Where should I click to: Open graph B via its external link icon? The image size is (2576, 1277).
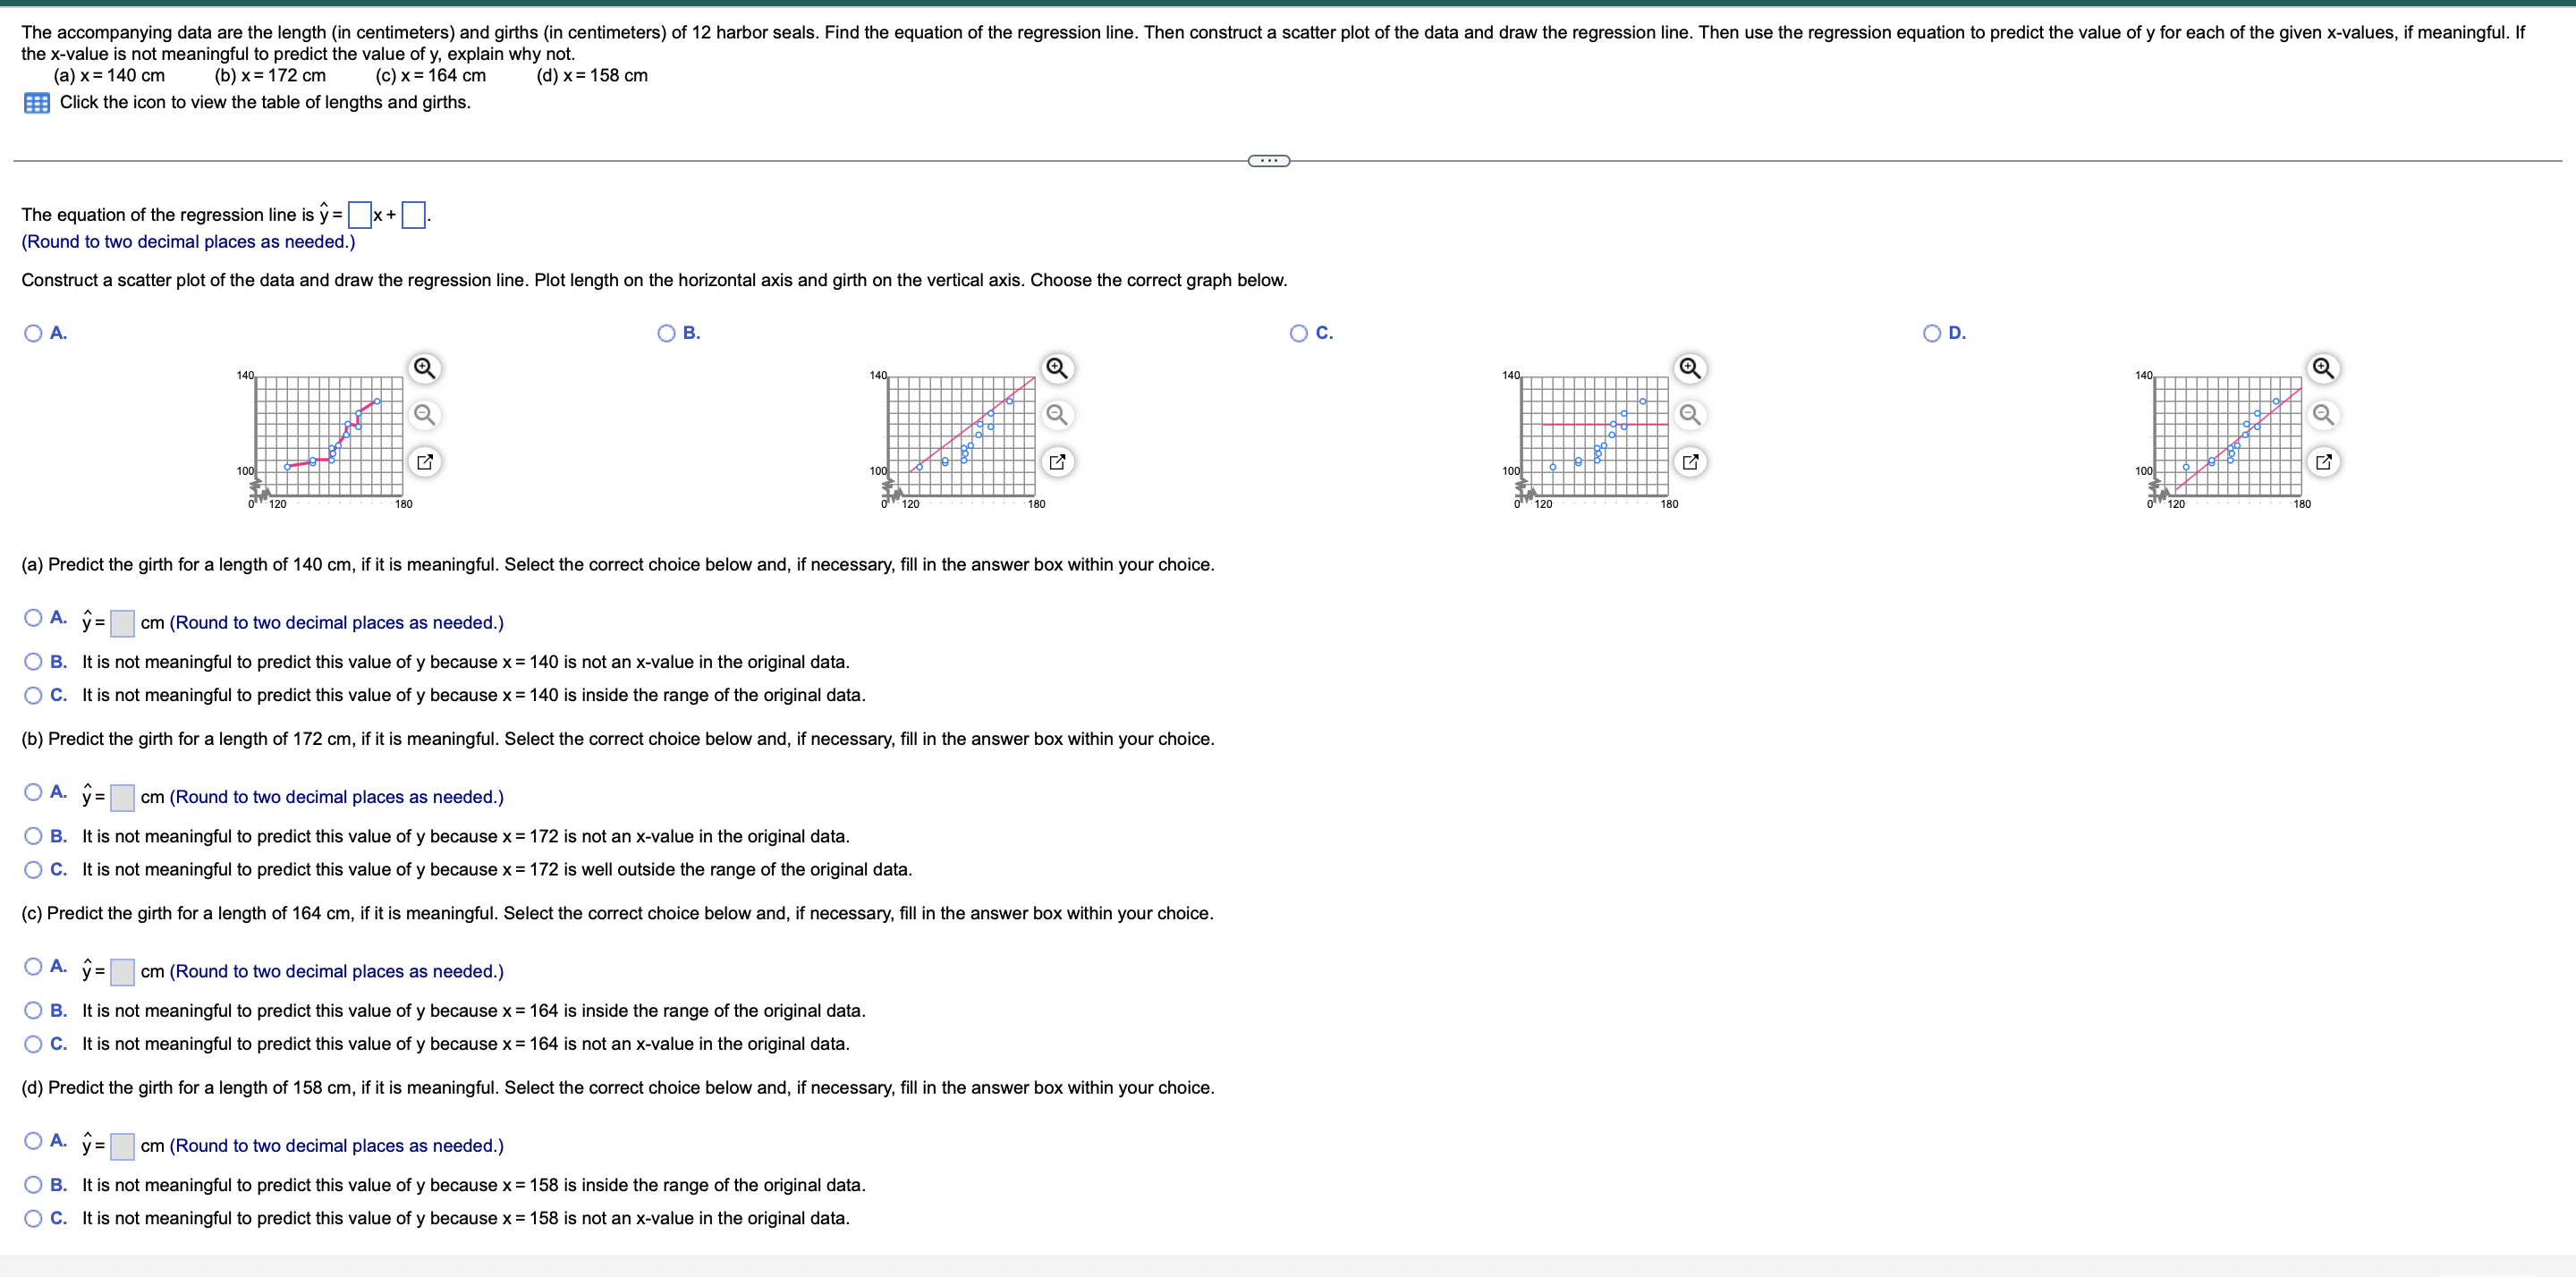pyautogui.click(x=1057, y=461)
